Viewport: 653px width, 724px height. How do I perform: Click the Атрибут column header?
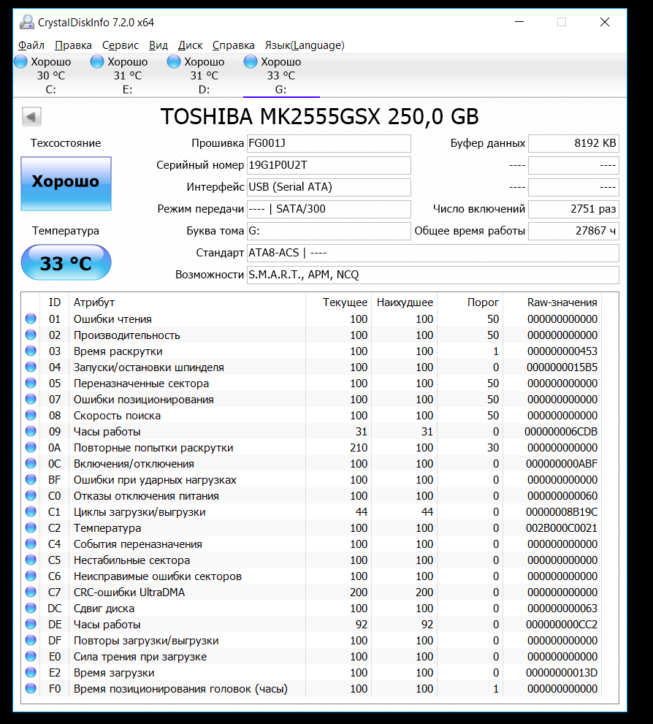pyautogui.click(x=187, y=302)
